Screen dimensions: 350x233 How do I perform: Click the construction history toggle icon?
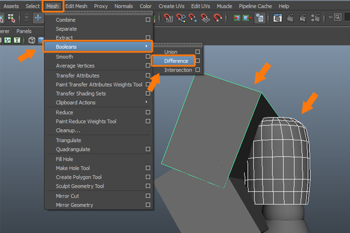260,17
